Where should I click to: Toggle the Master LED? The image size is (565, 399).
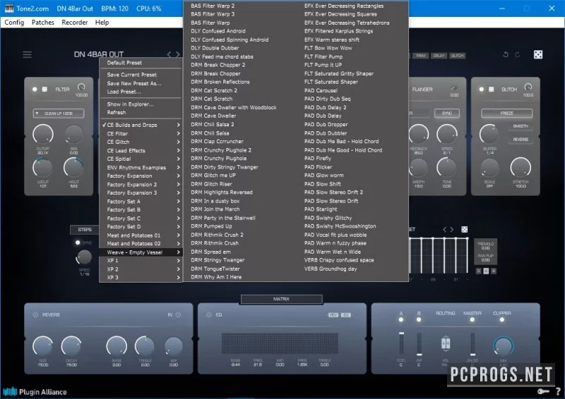click(472, 319)
